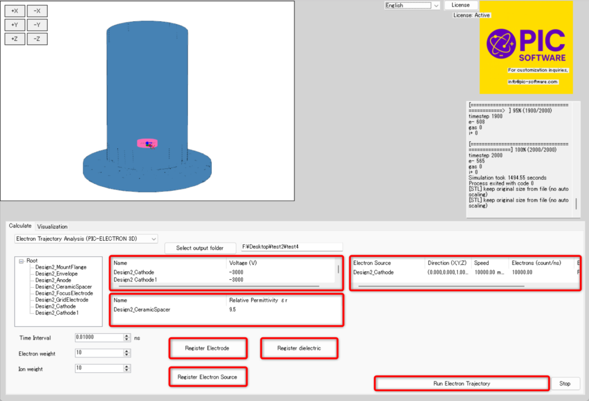This screenshot has height=401, width=589.
Task: Open the Electron Trajectory Analysis dropdown
Action: 86,238
